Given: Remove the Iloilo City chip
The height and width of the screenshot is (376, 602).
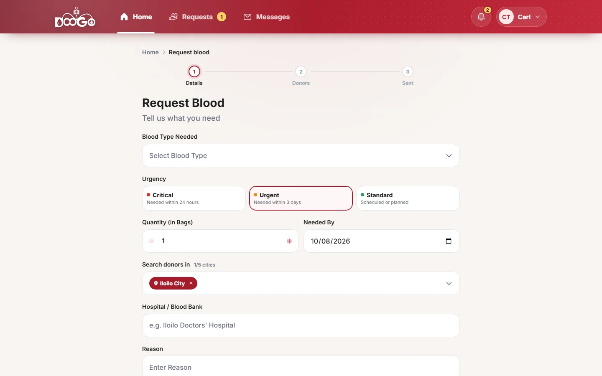Looking at the screenshot, I should point(191,283).
